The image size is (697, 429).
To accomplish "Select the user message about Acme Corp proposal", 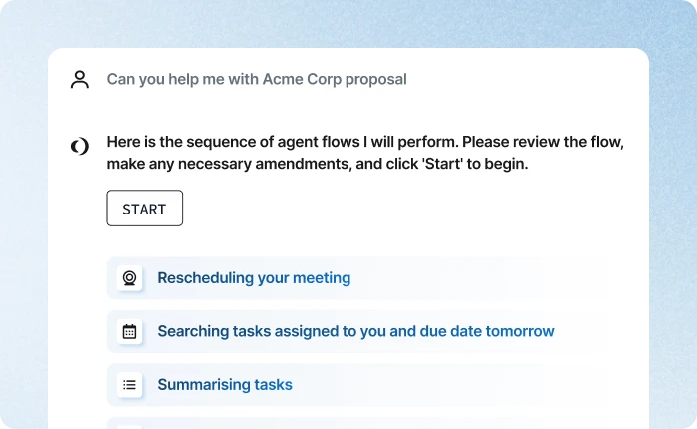I will [257, 79].
